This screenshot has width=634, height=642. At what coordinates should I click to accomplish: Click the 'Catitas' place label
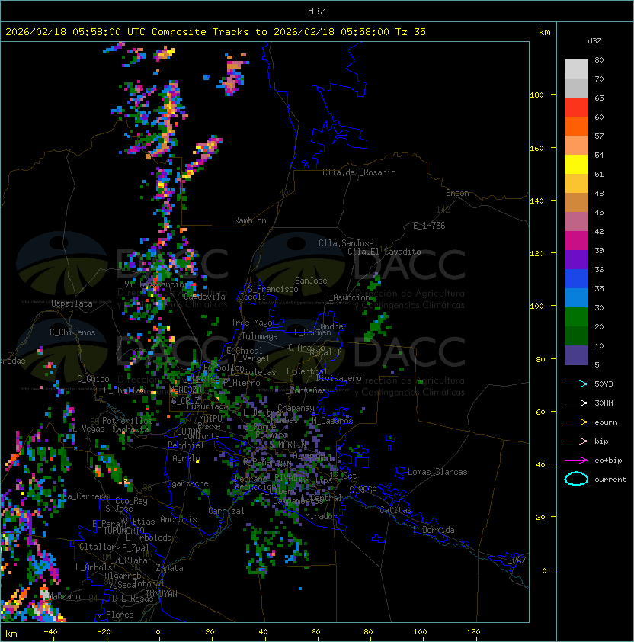click(x=395, y=510)
